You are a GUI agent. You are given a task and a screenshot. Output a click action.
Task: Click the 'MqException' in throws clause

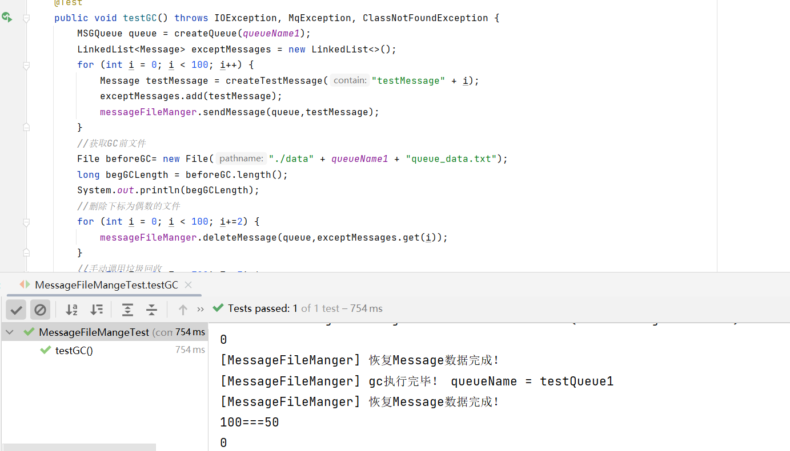pos(320,18)
